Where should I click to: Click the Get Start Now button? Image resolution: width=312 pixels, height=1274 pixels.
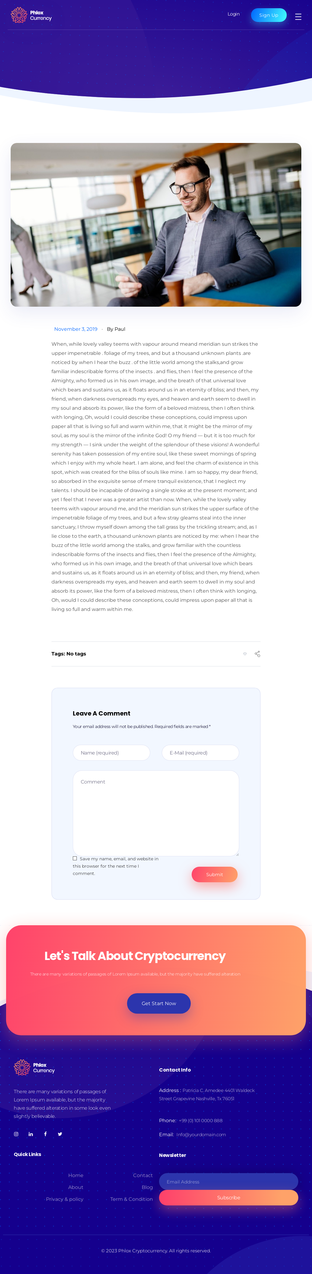coord(159,1003)
